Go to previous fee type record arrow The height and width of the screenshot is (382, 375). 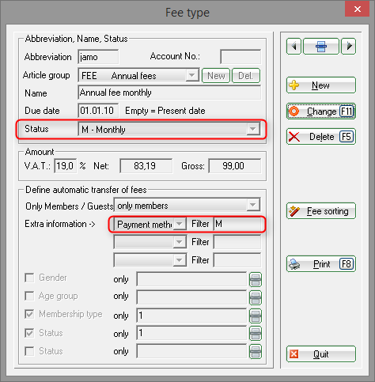(x=294, y=47)
